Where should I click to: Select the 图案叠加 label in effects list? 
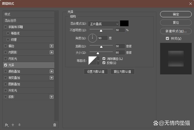tap(14, 84)
